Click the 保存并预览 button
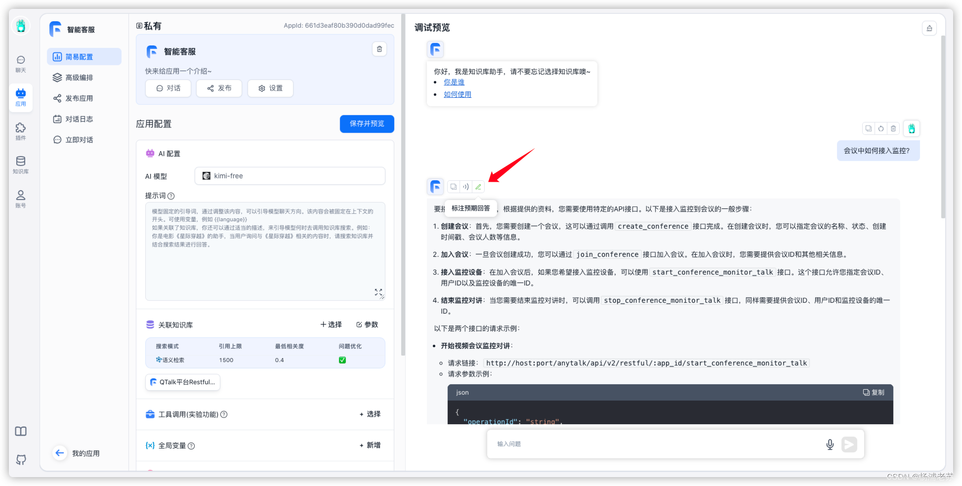The image size is (962, 486). coord(367,124)
